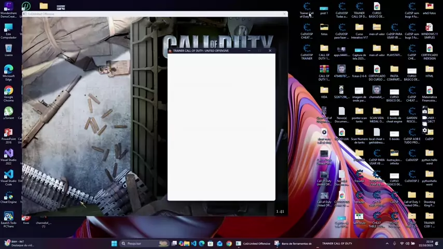Image resolution: width=443 pixels, height=249 pixels.
Task: Open the Google Chrome desktop shortcut
Action: click(8, 91)
